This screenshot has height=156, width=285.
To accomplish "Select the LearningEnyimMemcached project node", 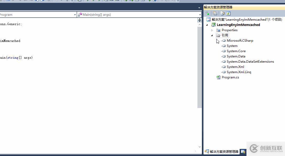I will (x=238, y=25).
